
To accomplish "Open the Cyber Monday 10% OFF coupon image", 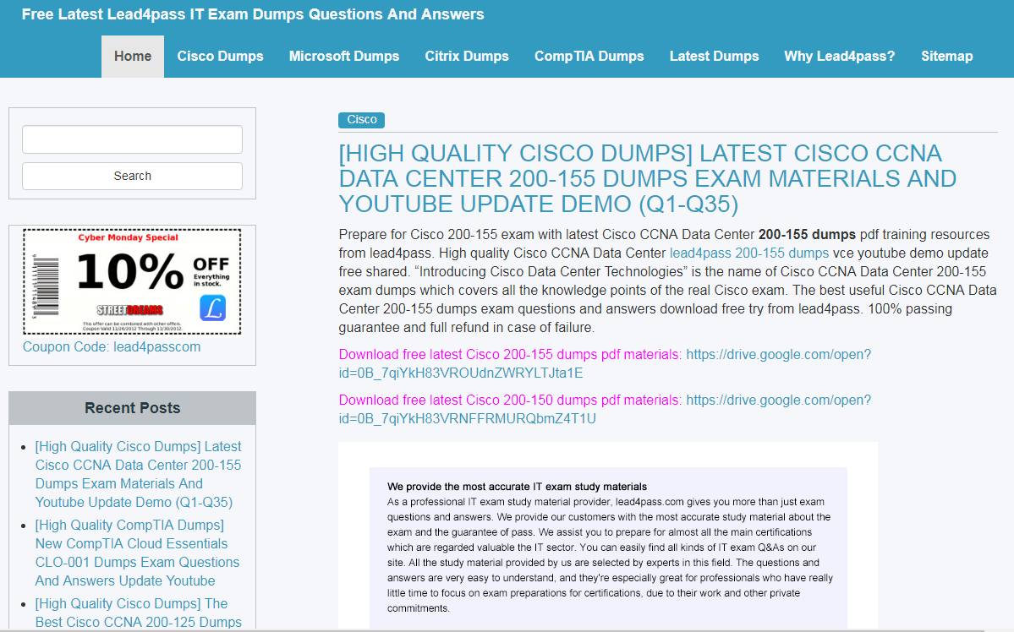I will pos(132,281).
